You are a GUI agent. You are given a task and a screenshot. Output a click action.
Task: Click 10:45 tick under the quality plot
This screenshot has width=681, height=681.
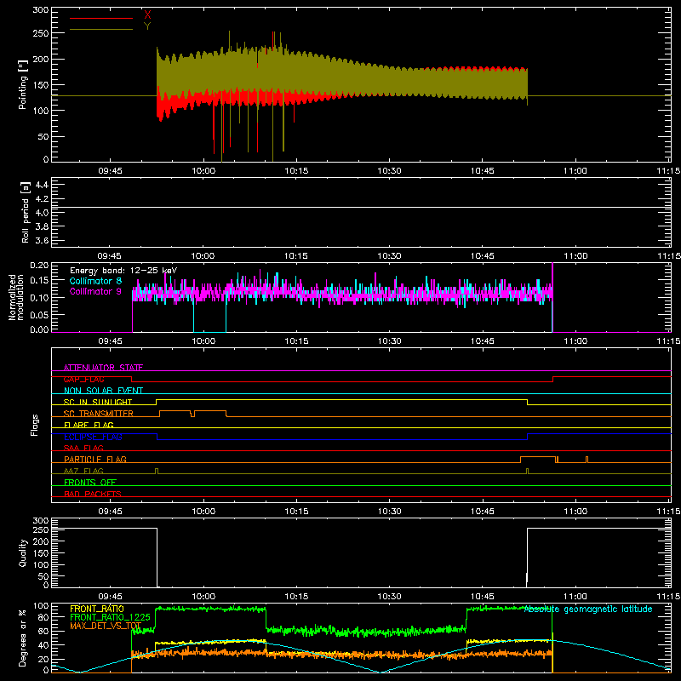(x=482, y=597)
